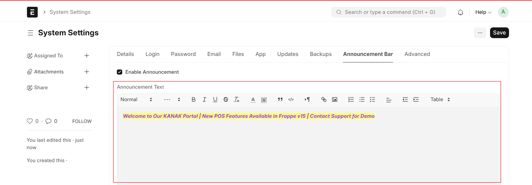The width and height of the screenshot is (532, 185).
Task: Open the text alignment options
Action: point(389,100)
